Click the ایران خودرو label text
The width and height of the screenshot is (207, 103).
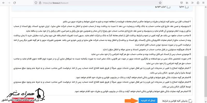point(160,7)
